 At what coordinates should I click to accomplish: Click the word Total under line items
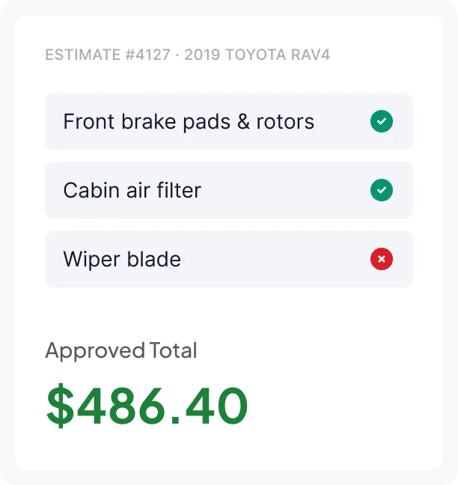tap(173, 350)
